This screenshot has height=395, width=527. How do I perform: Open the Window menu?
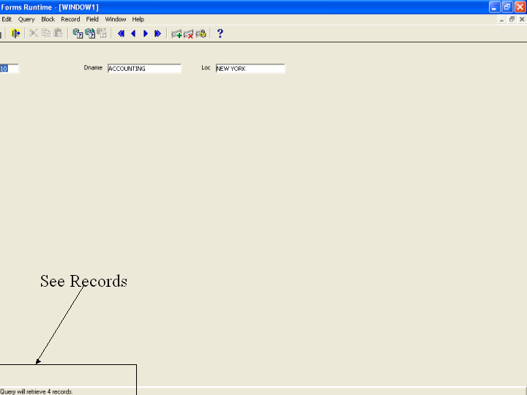point(116,20)
